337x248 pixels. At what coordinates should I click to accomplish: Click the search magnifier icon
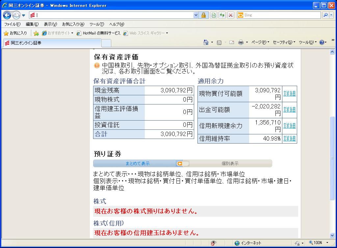(x=325, y=15)
